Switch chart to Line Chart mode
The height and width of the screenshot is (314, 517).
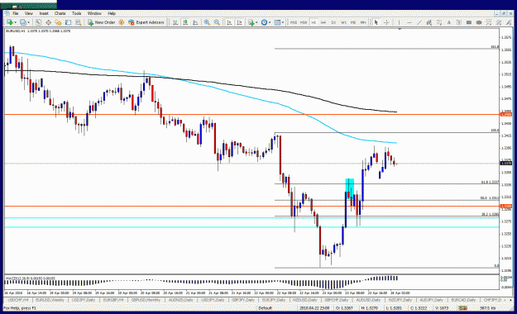click(195, 22)
